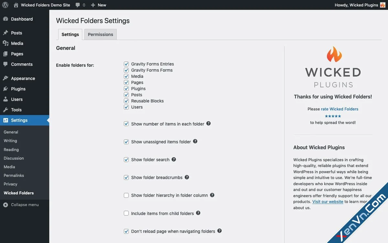Enable Include items from child folders

pos(126,213)
